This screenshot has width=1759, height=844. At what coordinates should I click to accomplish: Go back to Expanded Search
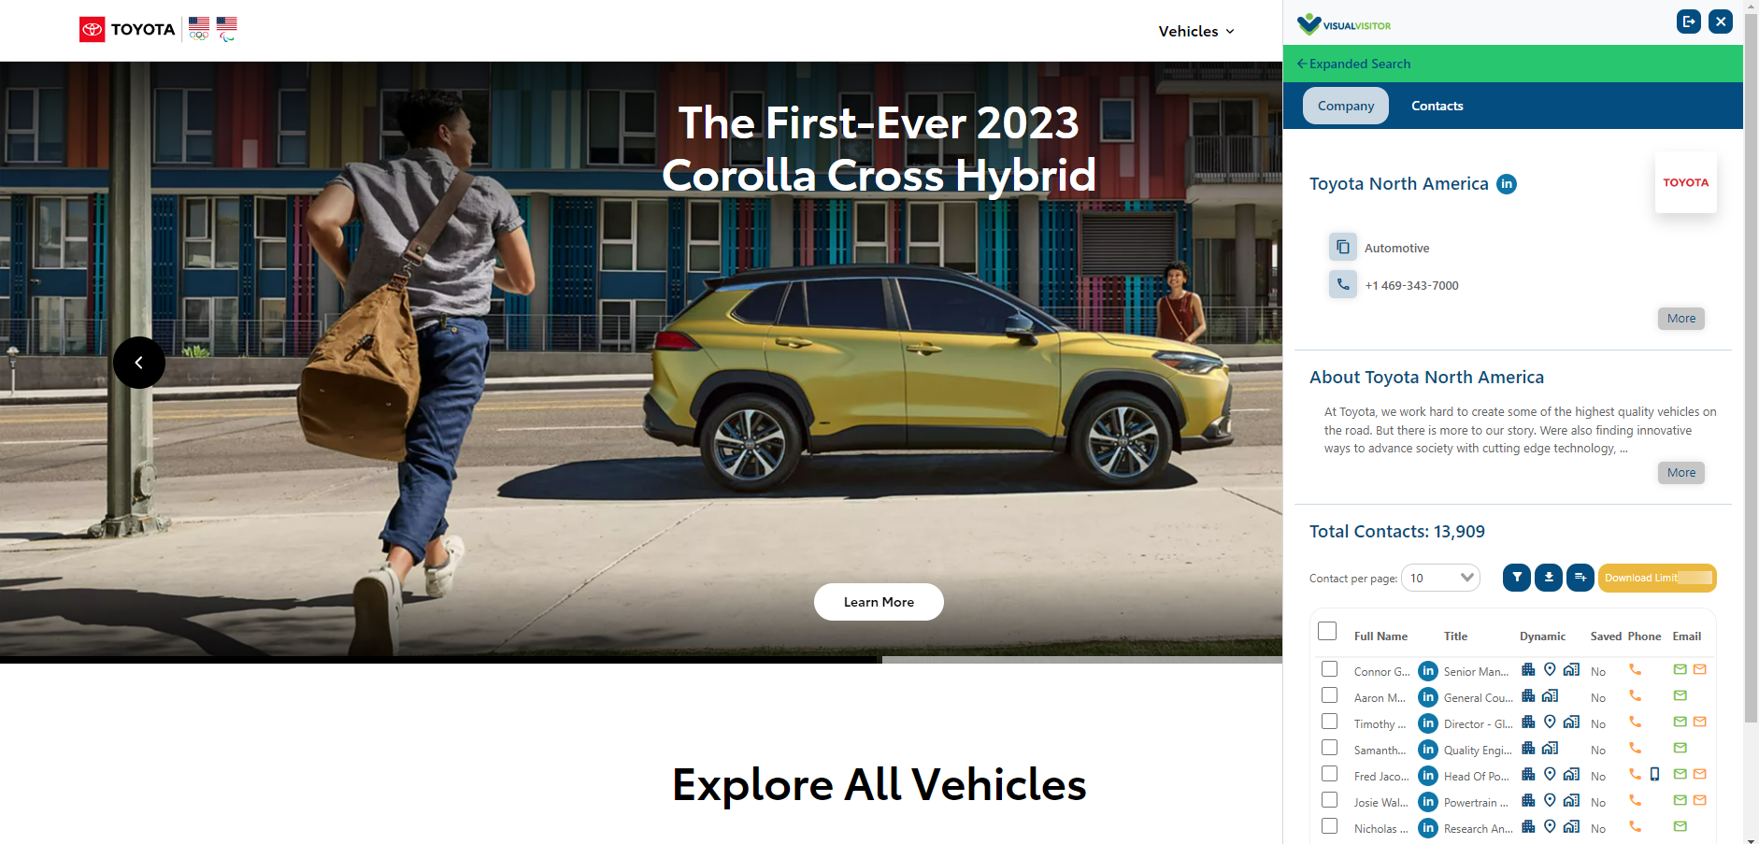point(1353,64)
